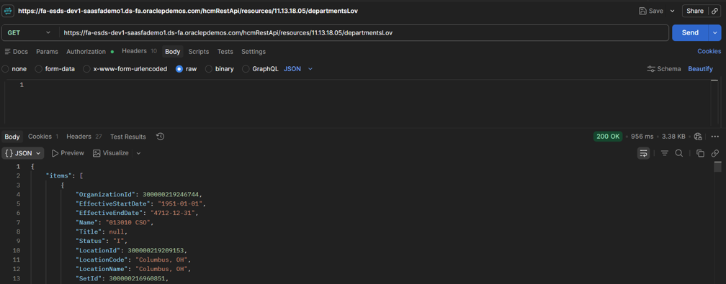The width and height of the screenshot is (726, 284).
Task: Open the GET method dropdown
Action: point(30,33)
